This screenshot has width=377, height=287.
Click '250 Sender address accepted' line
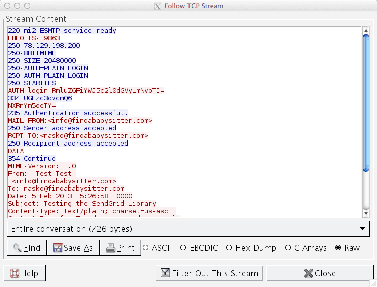(x=62, y=128)
